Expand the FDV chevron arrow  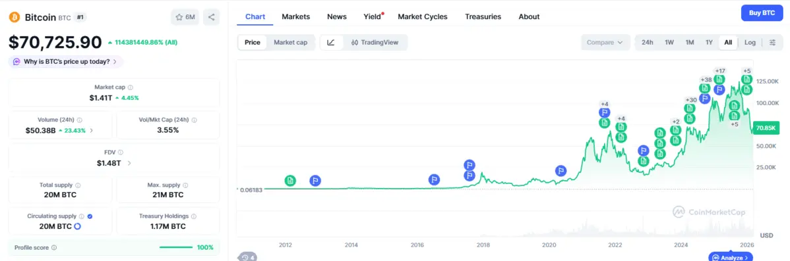coord(129,163)
